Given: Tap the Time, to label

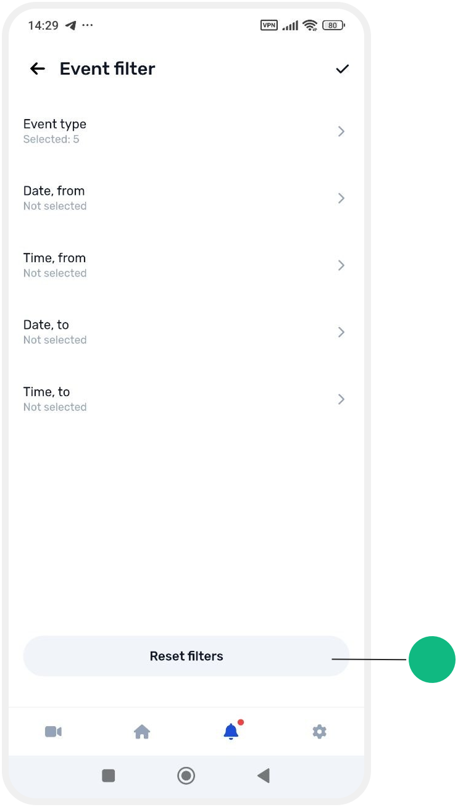Looking at the screenshot, I should click(x=46, y=392).
